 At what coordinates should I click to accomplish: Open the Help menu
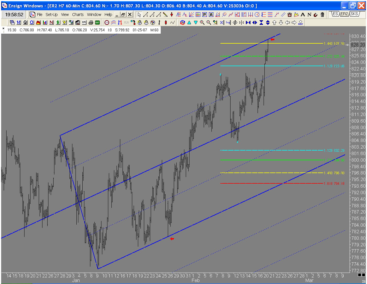point(108,15)
